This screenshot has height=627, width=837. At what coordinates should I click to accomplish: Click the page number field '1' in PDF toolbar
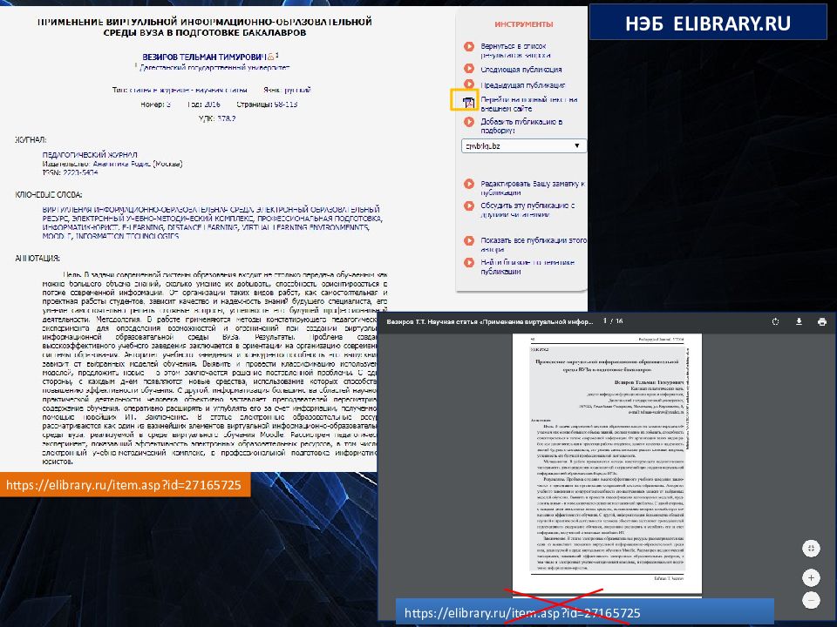point(605,321)
